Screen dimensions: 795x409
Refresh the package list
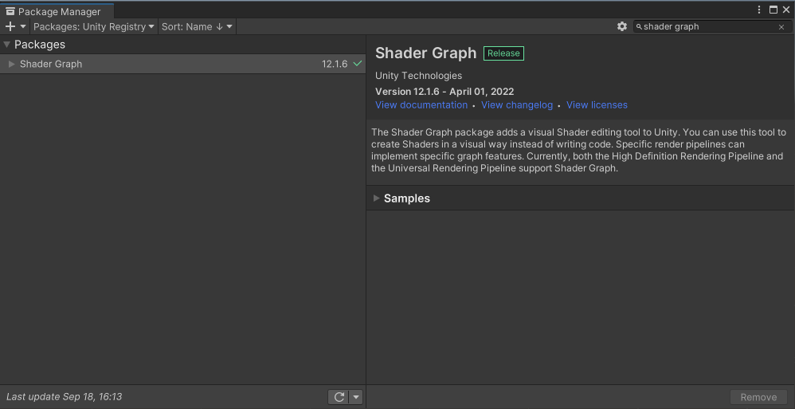tap(339, 397)
